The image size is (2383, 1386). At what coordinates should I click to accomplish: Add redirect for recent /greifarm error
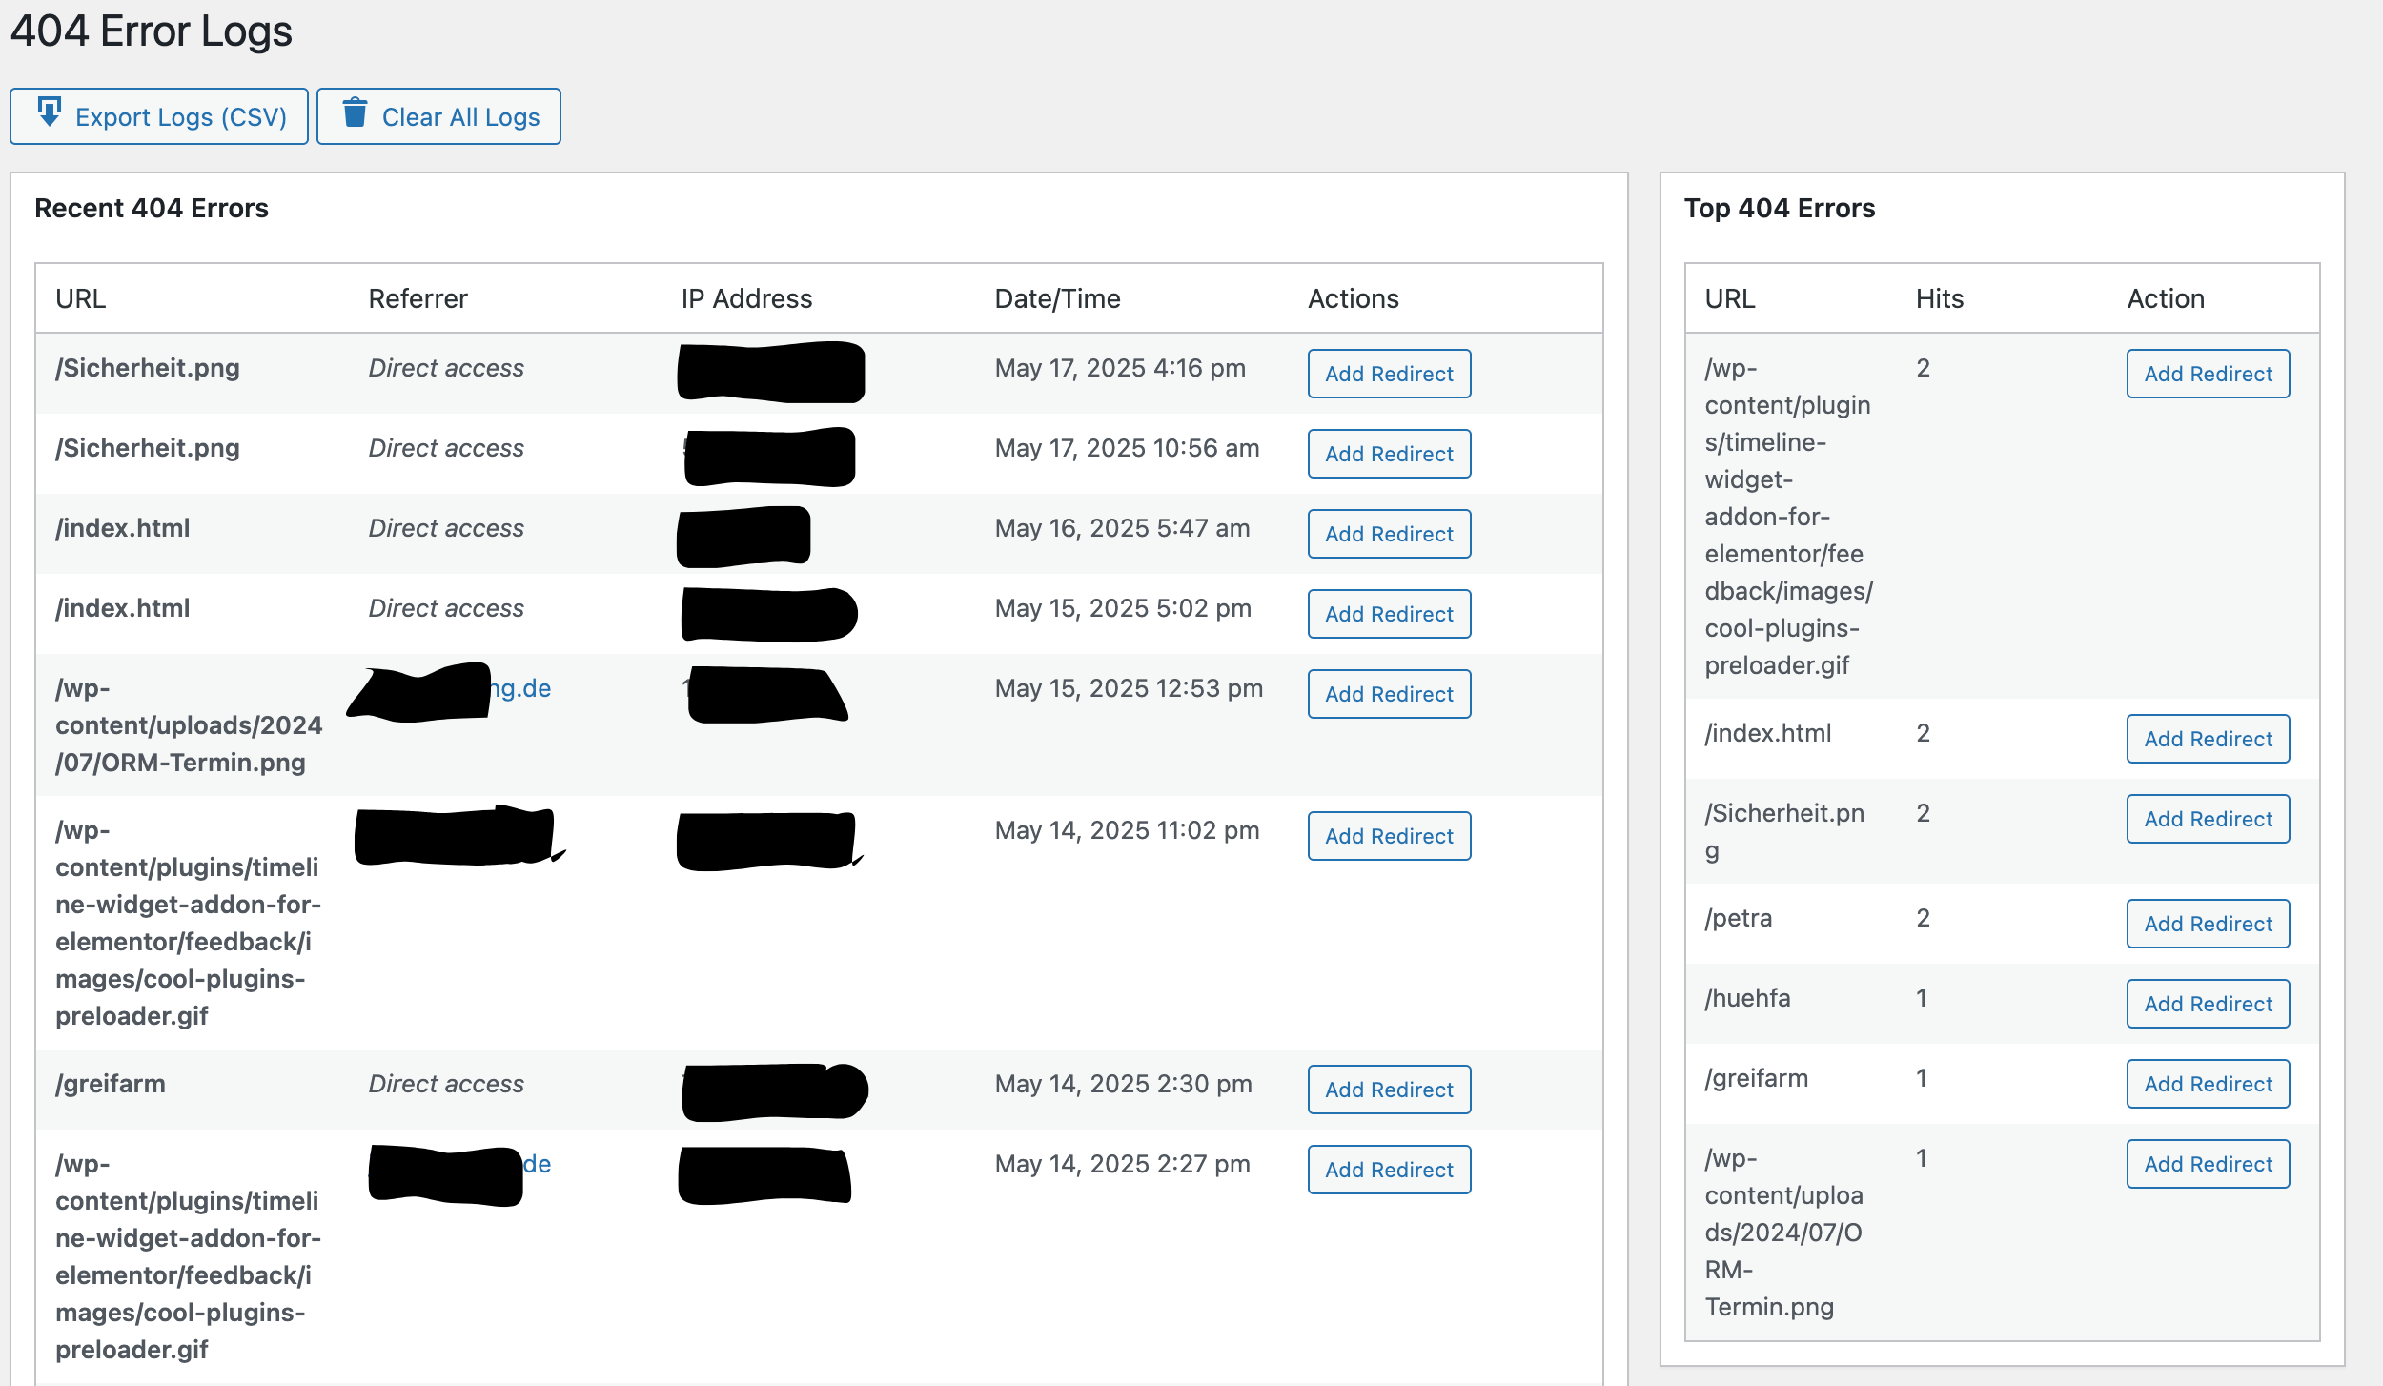pyautogui.click(x=1389, y=1090)
